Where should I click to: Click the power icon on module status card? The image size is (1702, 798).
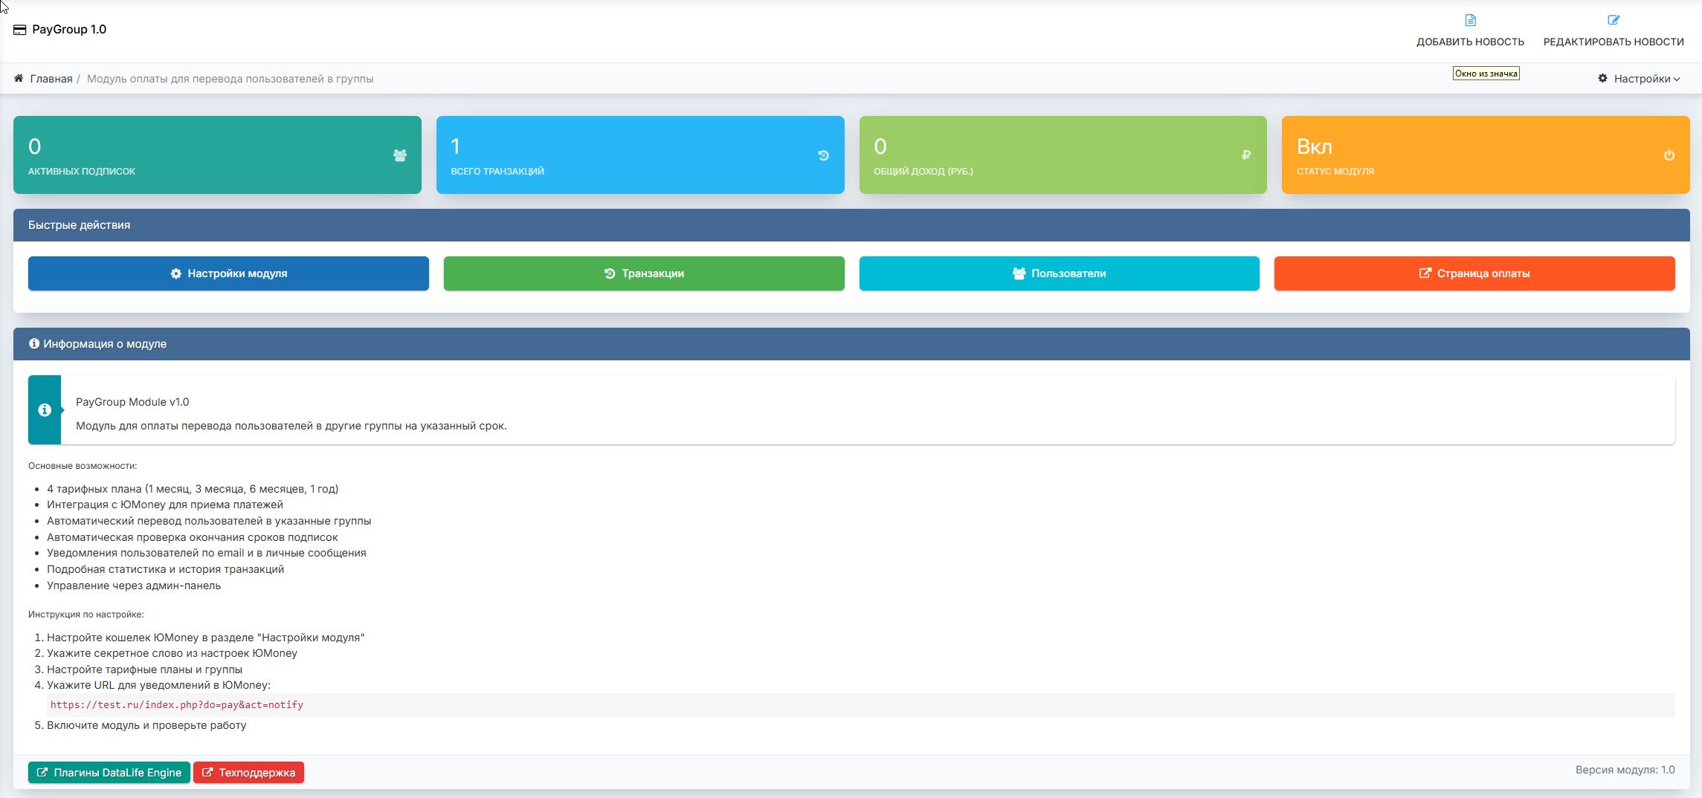pos(1669,155)
